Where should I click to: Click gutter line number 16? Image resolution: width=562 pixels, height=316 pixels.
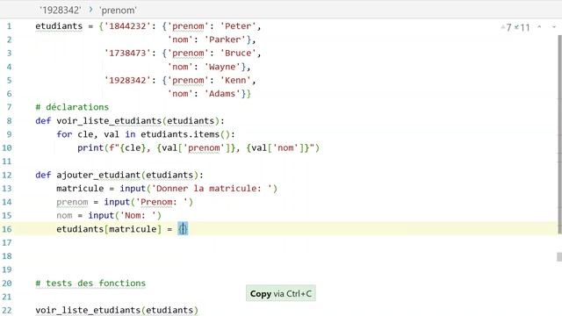[7, 229]
